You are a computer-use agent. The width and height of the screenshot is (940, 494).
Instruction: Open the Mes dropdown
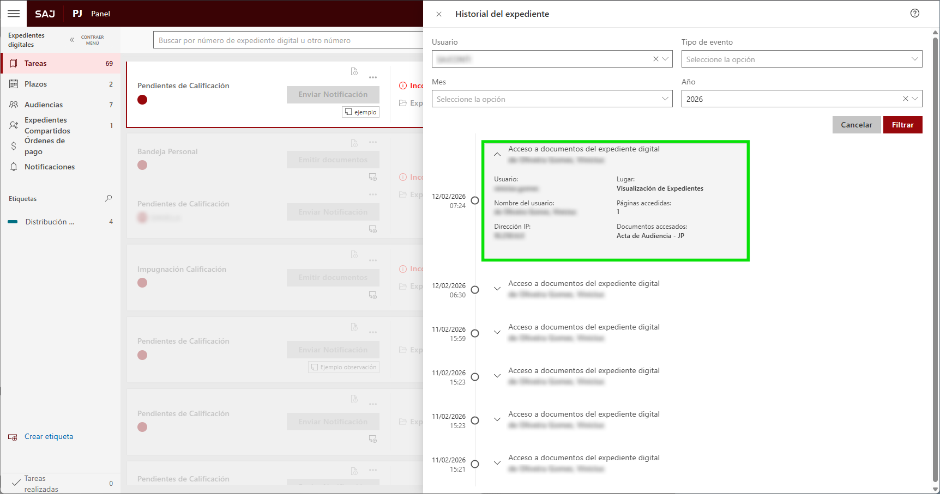552,99
